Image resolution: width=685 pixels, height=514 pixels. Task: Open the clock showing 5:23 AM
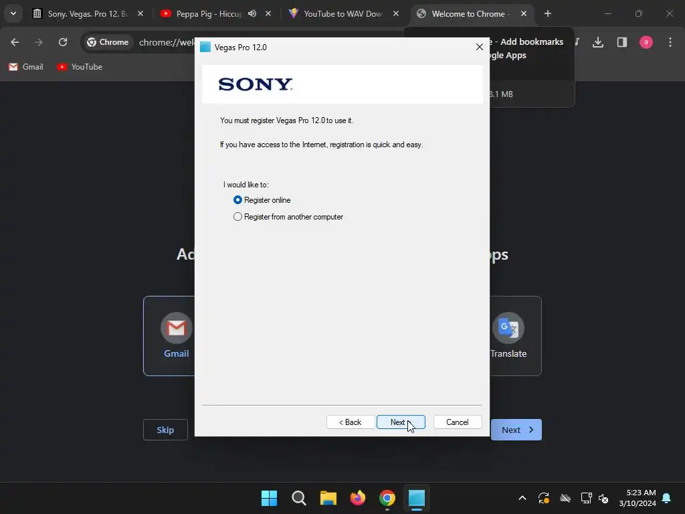pos(638,498)
